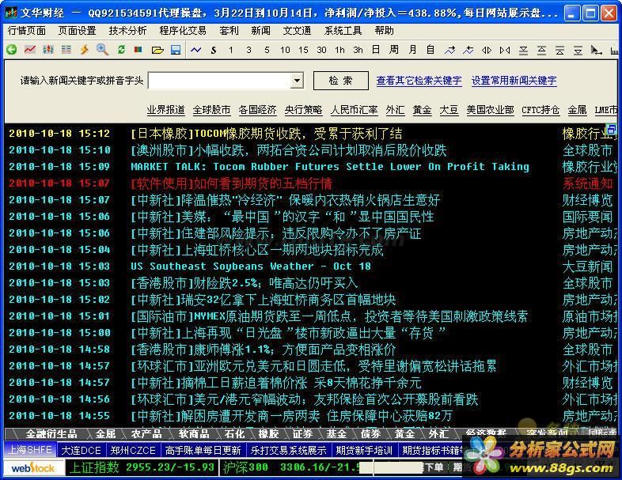Select the 5 minute period
The width and height of the screenshot is (622, 480).
pos(267,50)
